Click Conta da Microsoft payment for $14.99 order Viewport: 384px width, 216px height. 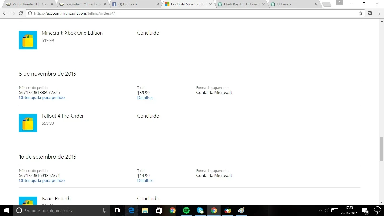[x=214, y=175]
